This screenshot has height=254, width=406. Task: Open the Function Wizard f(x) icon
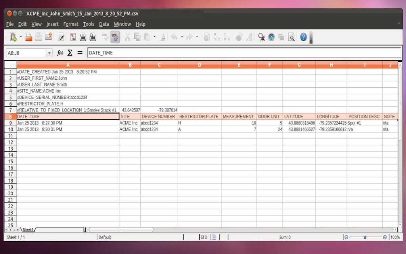click(60, 53)
